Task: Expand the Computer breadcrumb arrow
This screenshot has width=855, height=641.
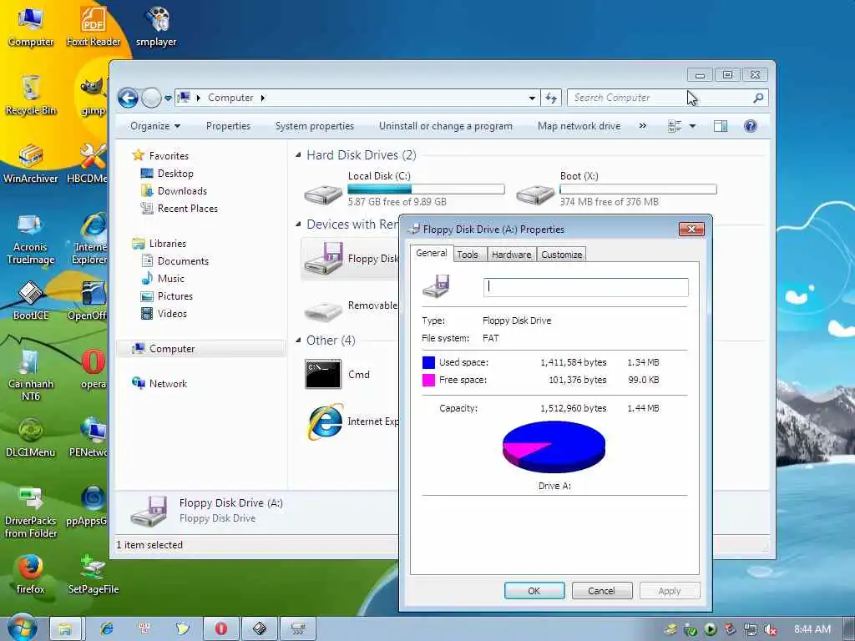Action: pos(263,98)
